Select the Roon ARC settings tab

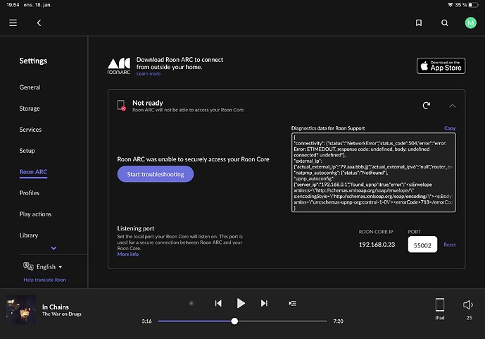tap(33, 172)
